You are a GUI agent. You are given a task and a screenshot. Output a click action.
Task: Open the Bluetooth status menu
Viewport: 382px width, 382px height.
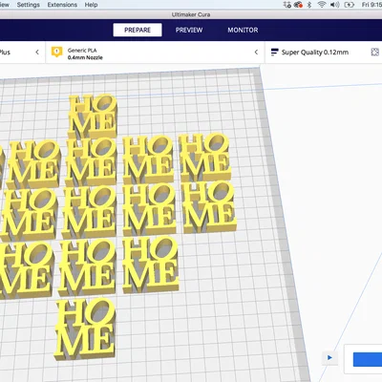click(x=309, y=5)
